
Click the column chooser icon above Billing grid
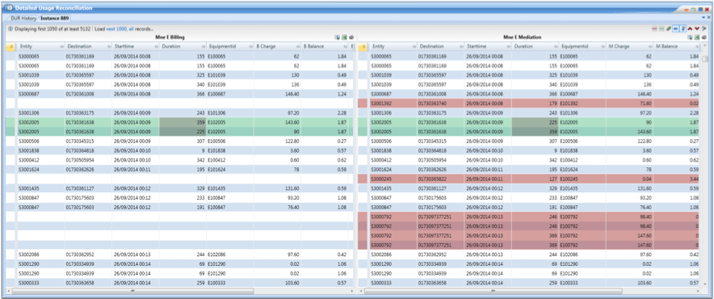tap(337, 37)
